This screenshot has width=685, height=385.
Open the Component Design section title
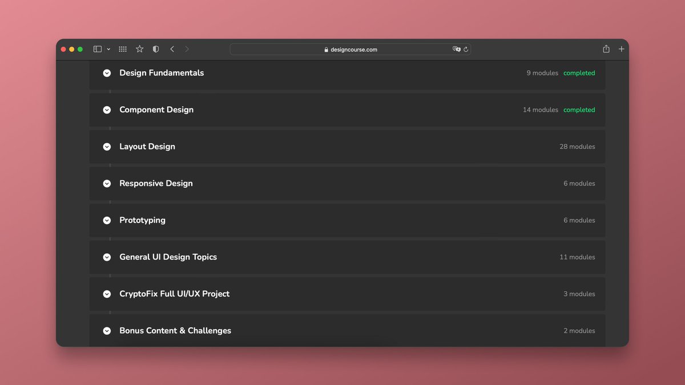pos(156,110)
